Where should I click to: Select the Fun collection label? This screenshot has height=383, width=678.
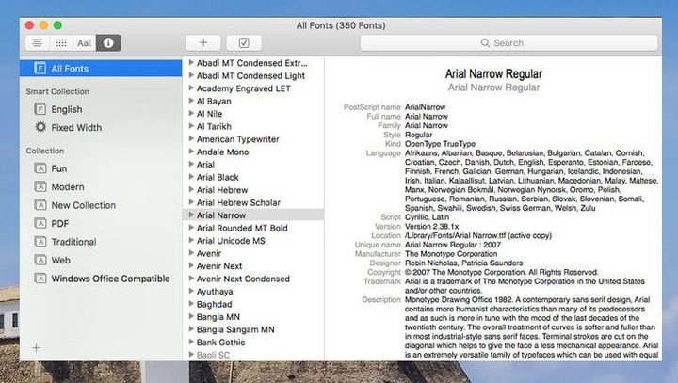click(x=59, y=168)
